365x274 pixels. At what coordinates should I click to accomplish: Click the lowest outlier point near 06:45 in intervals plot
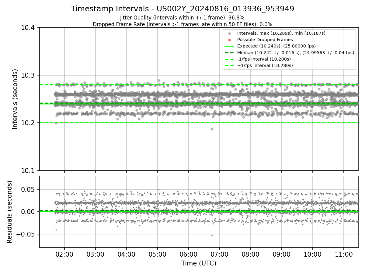(x=212, y=129)
